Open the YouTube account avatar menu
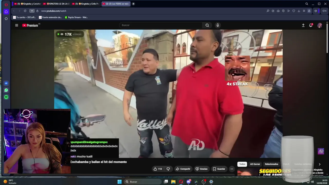This screenshot has height=185, width=329. [320, 25]
